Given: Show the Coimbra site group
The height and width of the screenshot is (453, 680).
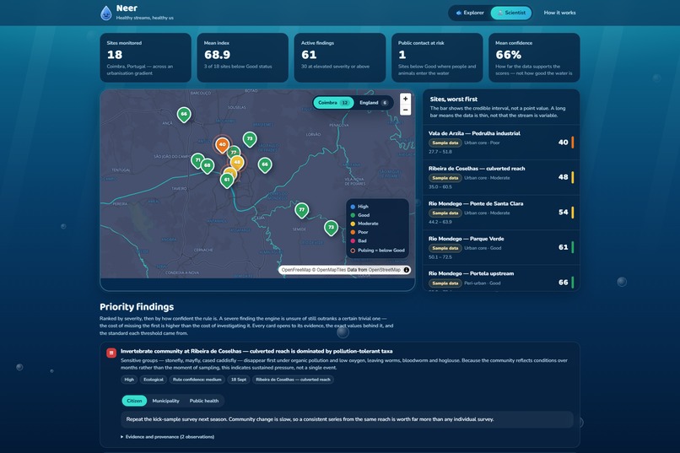Looking at the screenshot, I should (333, 103).
